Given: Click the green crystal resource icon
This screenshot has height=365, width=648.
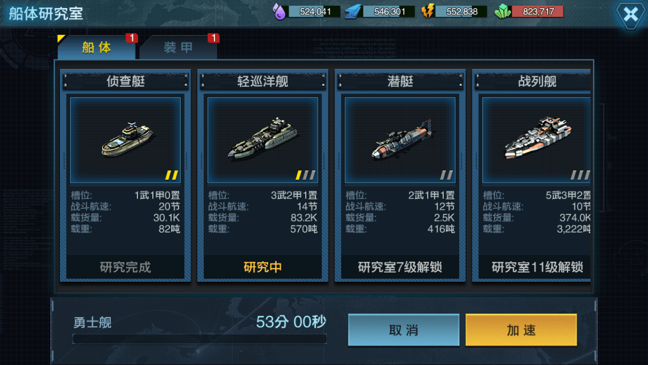Looking at the screenshot, I should [x=503, y=11].
